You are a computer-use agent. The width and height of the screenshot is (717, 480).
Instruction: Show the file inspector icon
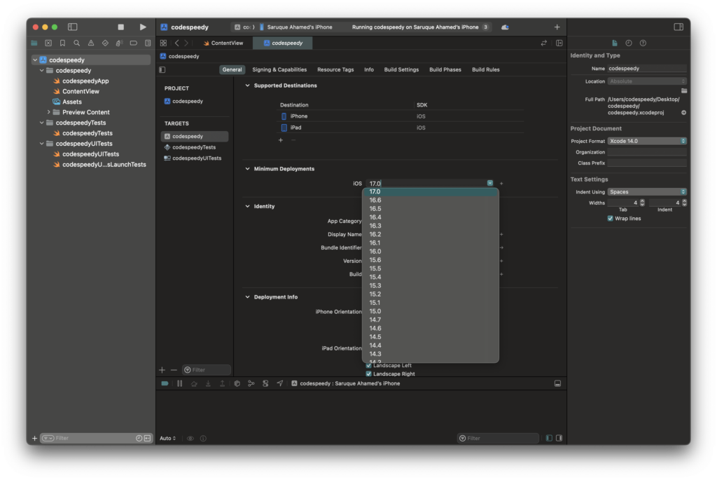pos(615,43)
